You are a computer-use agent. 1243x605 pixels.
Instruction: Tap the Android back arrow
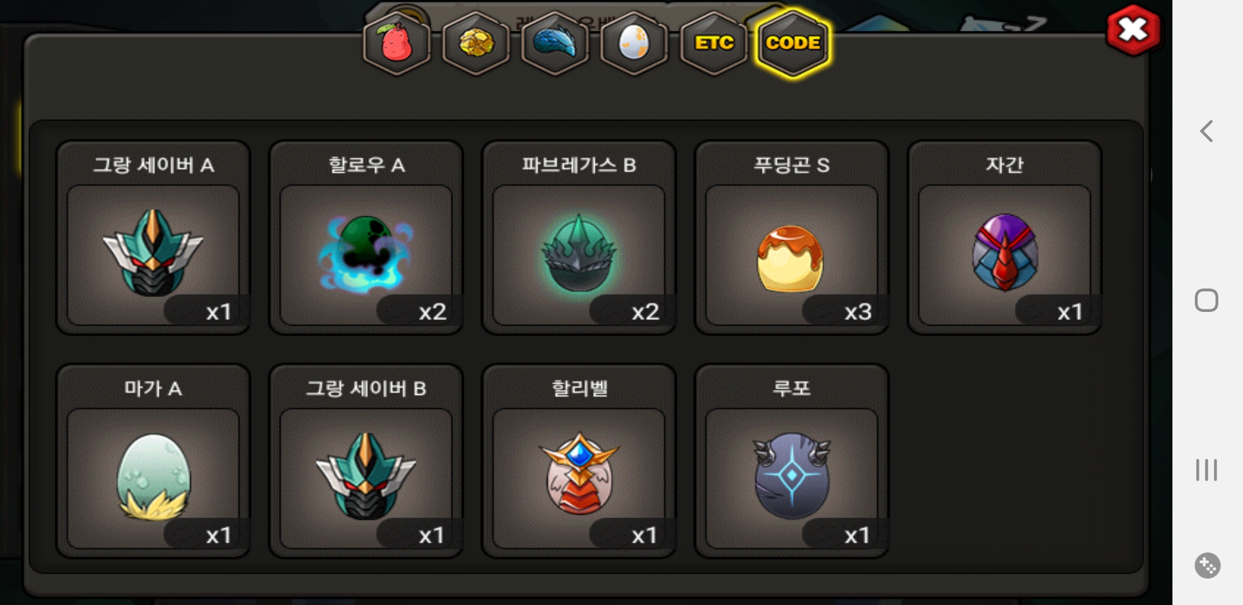pyautogui.click(x=1207, y=131)
